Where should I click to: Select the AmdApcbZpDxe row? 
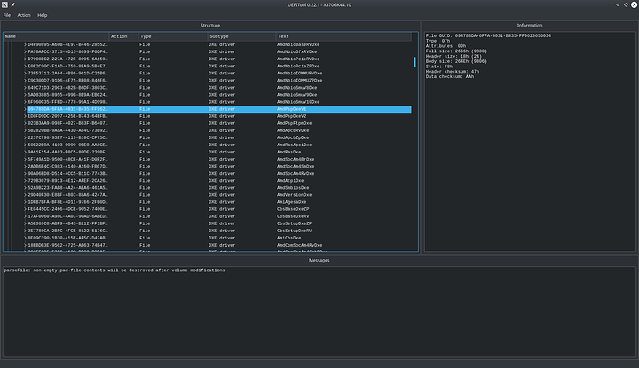pyautogui.click(x=219, y=138)
